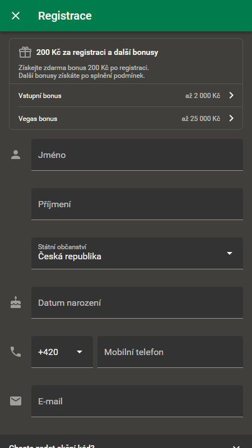Click the envelope e-mail icon
Image resolution: width=252 pixels, height=448 pixels.
(x=16, y=401)
